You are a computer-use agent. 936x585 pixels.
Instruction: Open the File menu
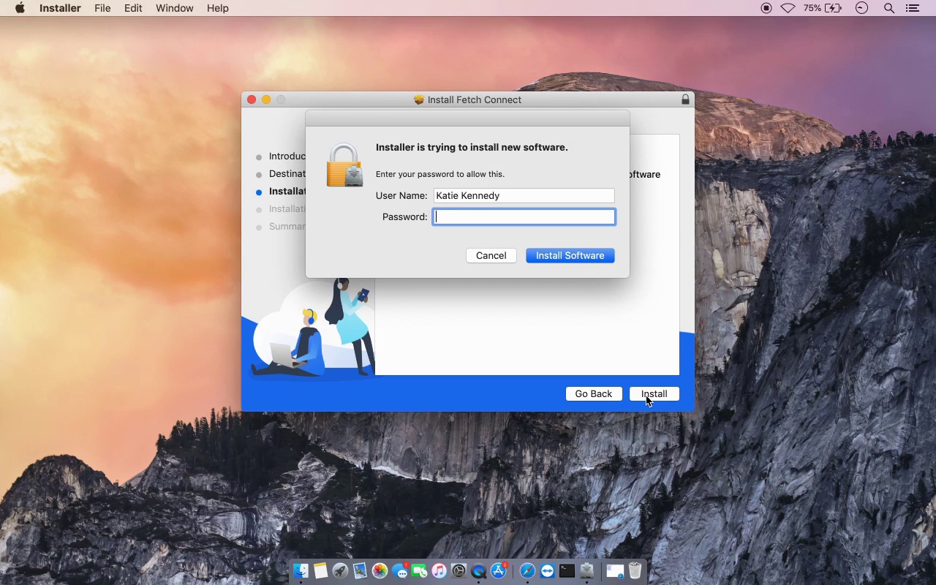click(102, 8)
